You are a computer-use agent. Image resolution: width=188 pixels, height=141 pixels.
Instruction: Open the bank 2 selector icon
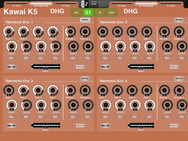(85, 4)
